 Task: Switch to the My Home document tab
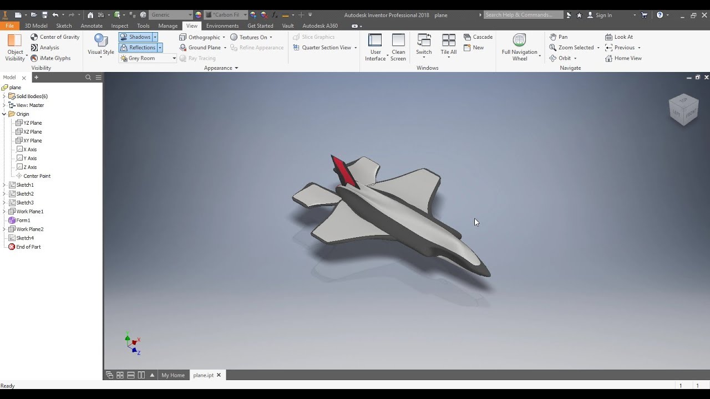coord(173,375)
